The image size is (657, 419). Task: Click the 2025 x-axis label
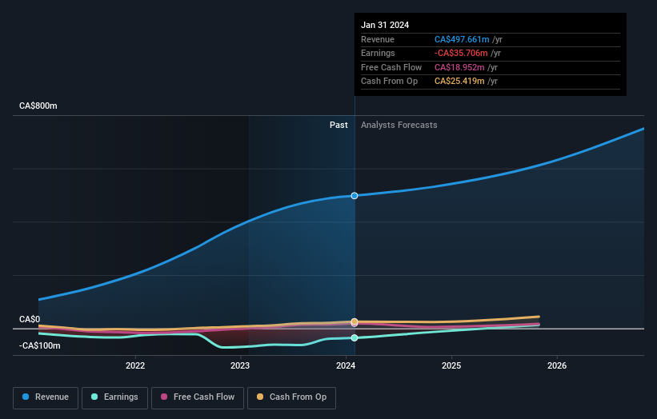(x=451, y=366)
